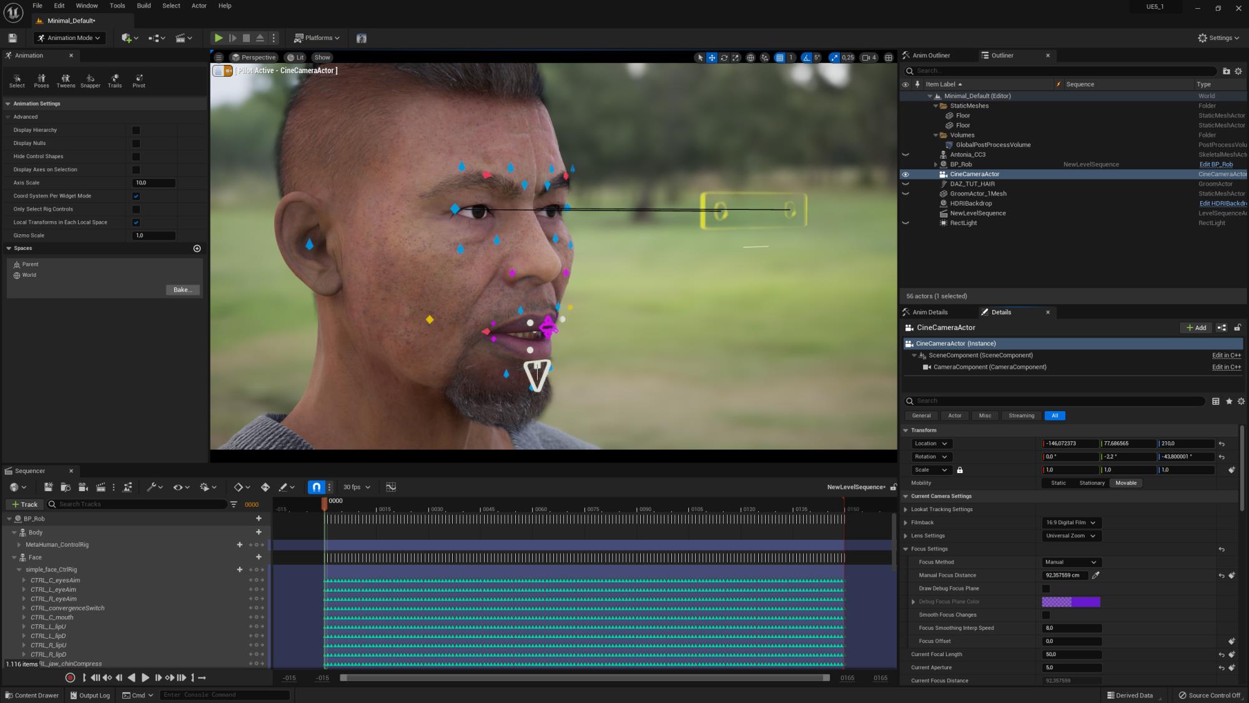Open the Filmback 16:9 Digital Film dropdown
This screenshot has height=703, width=1249.
point(1071,522)
